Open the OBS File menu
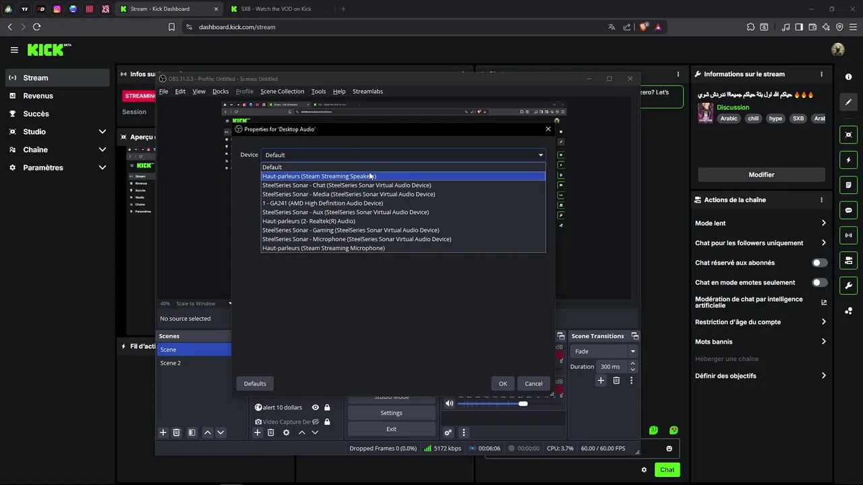 (x=163, y=92)
